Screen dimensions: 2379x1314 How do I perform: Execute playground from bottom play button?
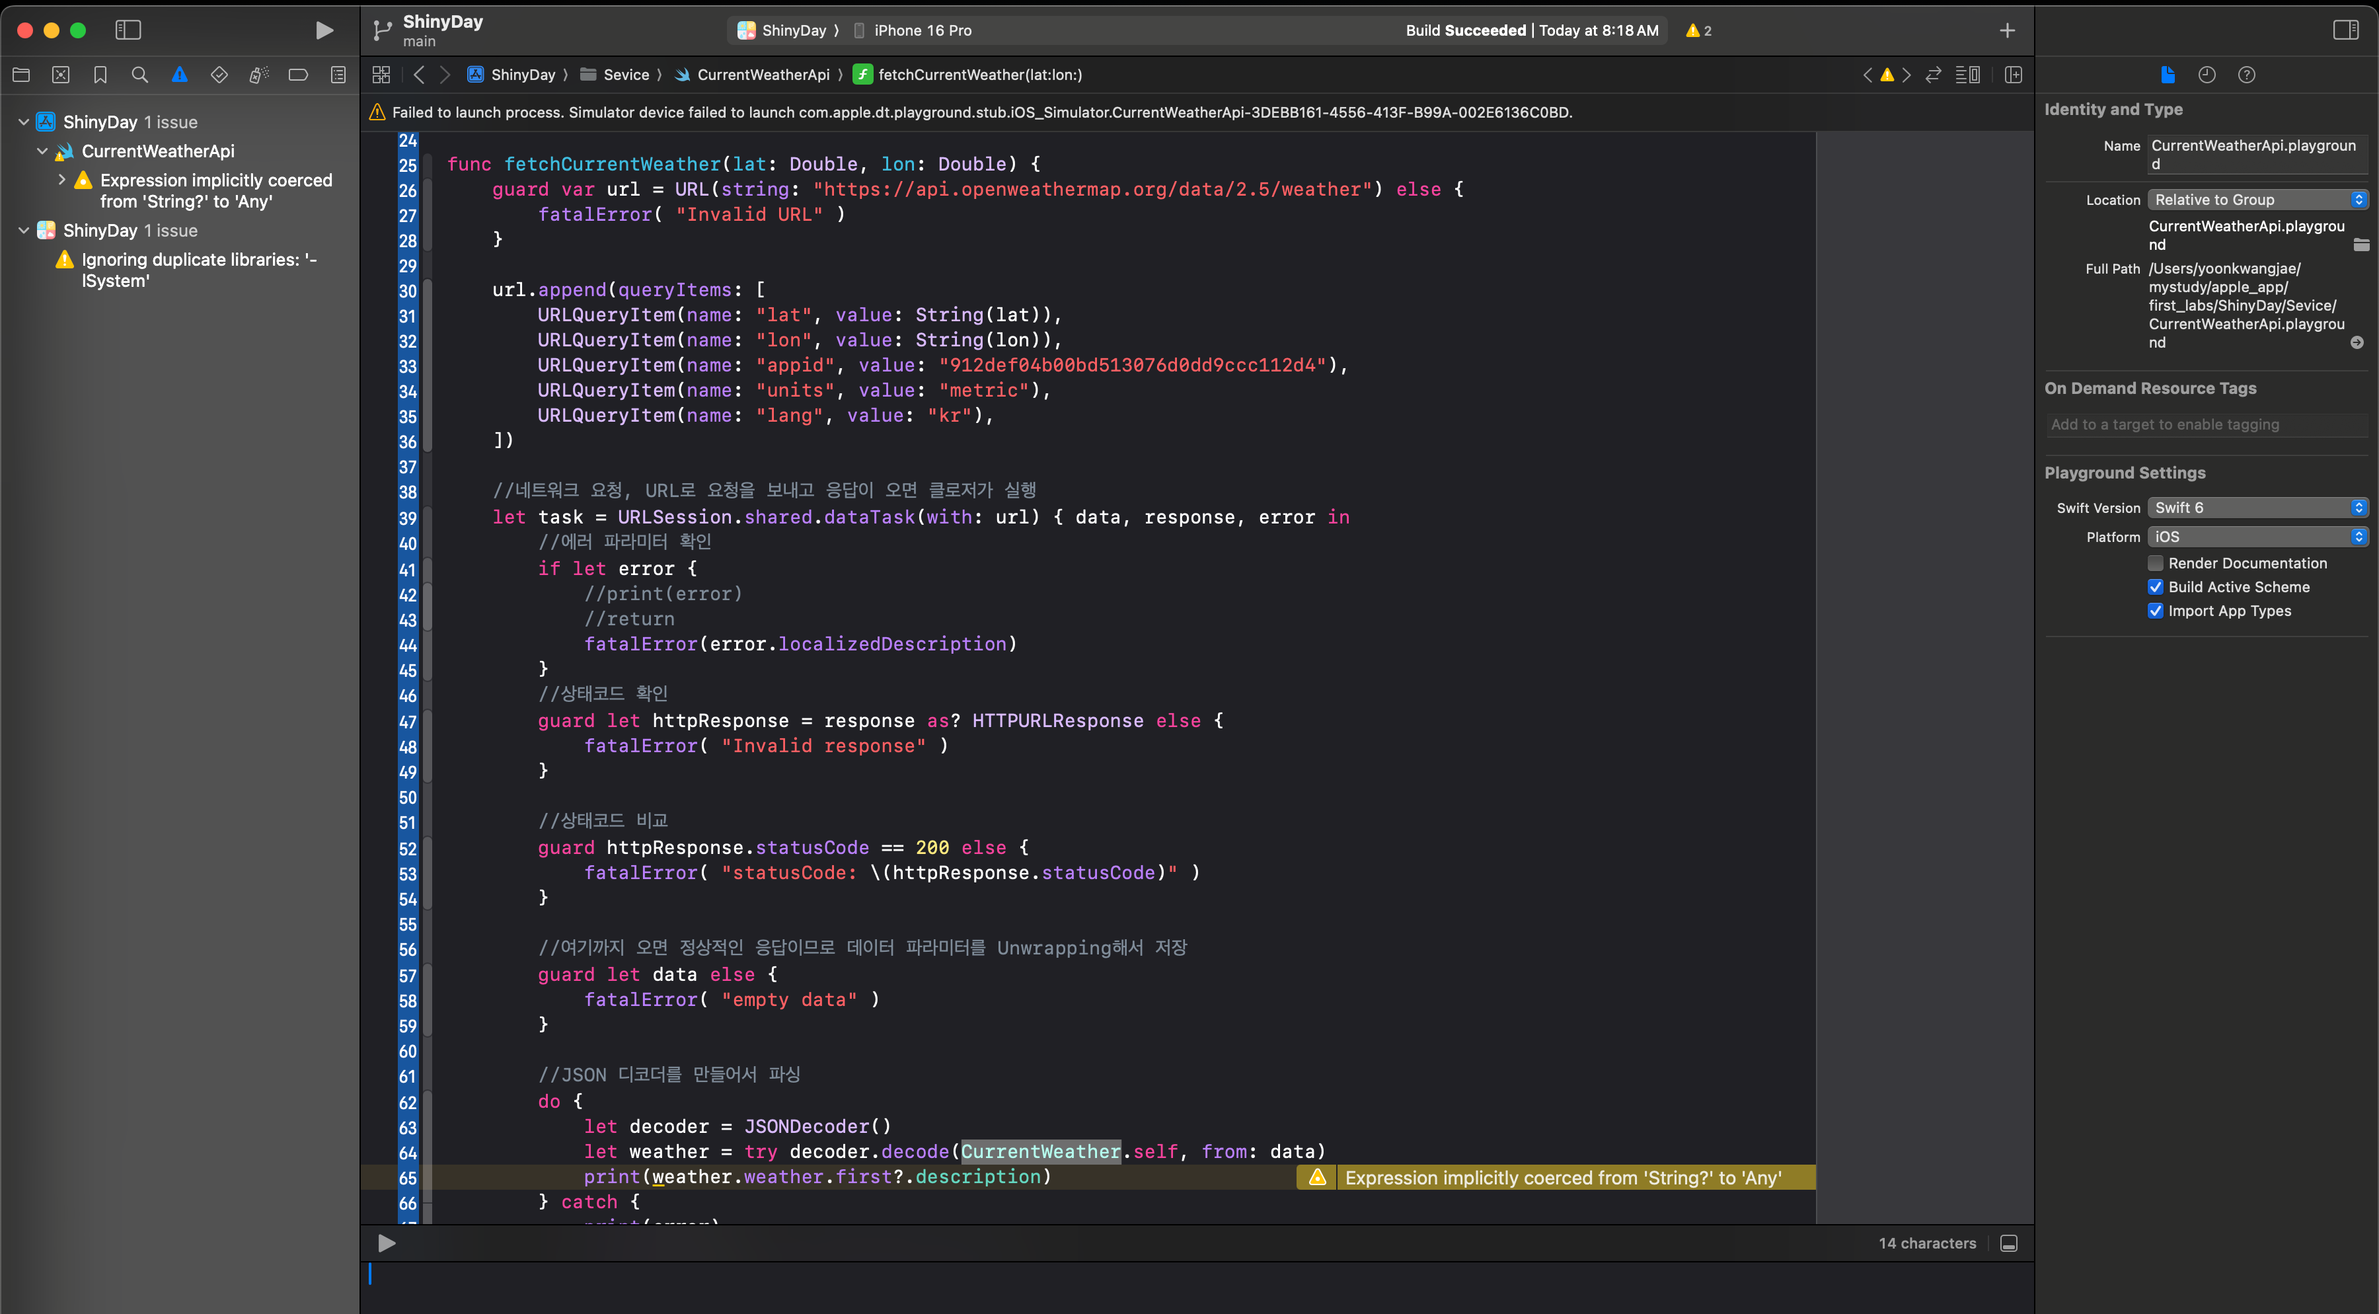[387, 1243]
